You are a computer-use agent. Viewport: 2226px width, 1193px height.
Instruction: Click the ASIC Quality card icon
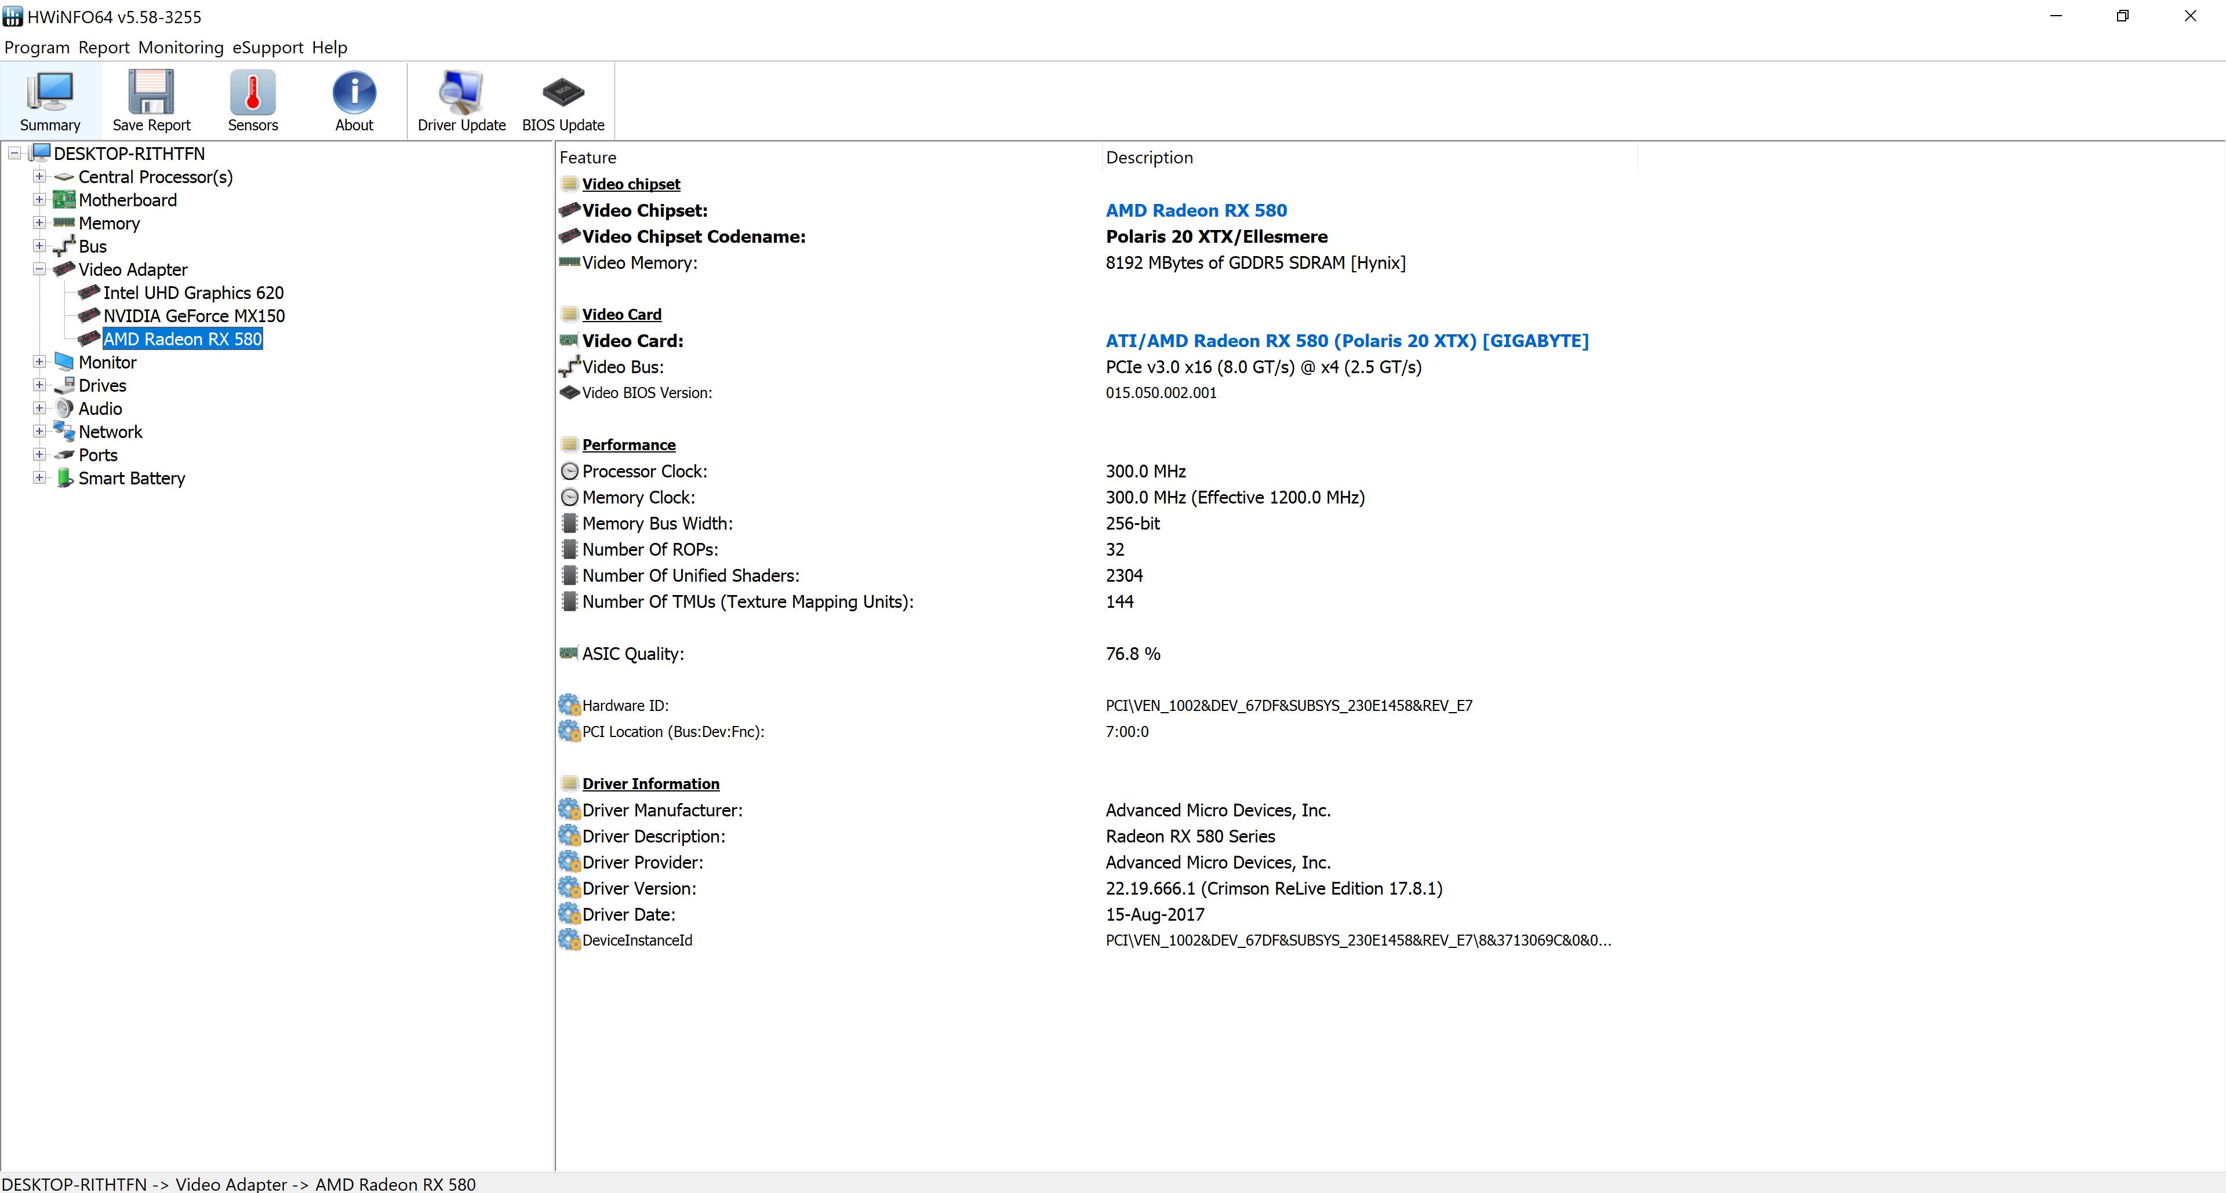[569, 653]
